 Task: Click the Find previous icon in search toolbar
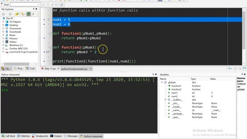[x=47, y=5]
